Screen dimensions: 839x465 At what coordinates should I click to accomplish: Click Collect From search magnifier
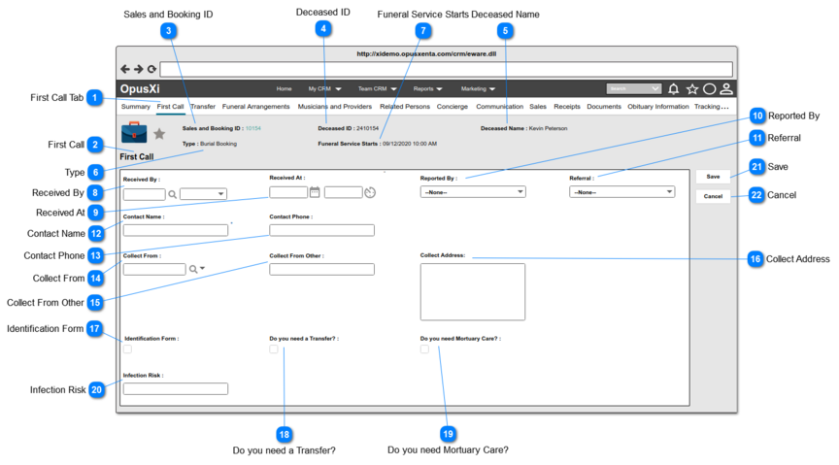192,269
